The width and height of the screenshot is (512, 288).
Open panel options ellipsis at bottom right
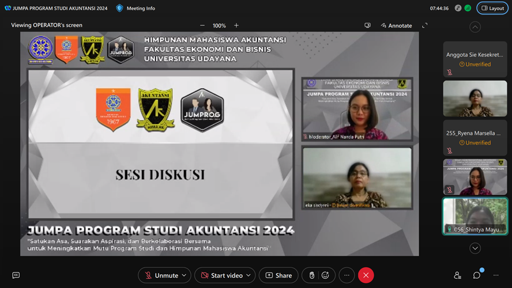[x=496, y=275]
